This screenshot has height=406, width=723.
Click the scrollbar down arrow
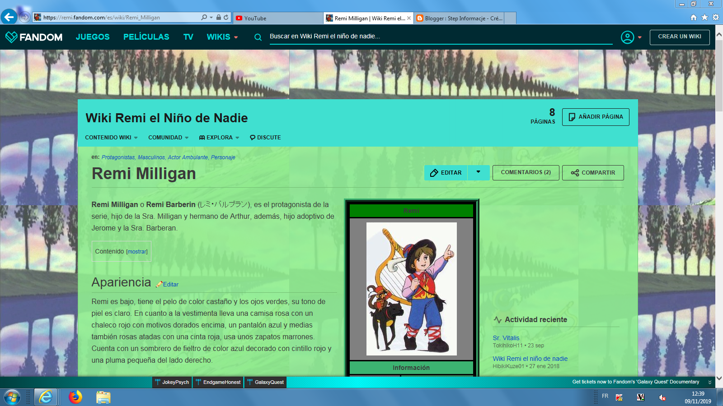(719, 378)
